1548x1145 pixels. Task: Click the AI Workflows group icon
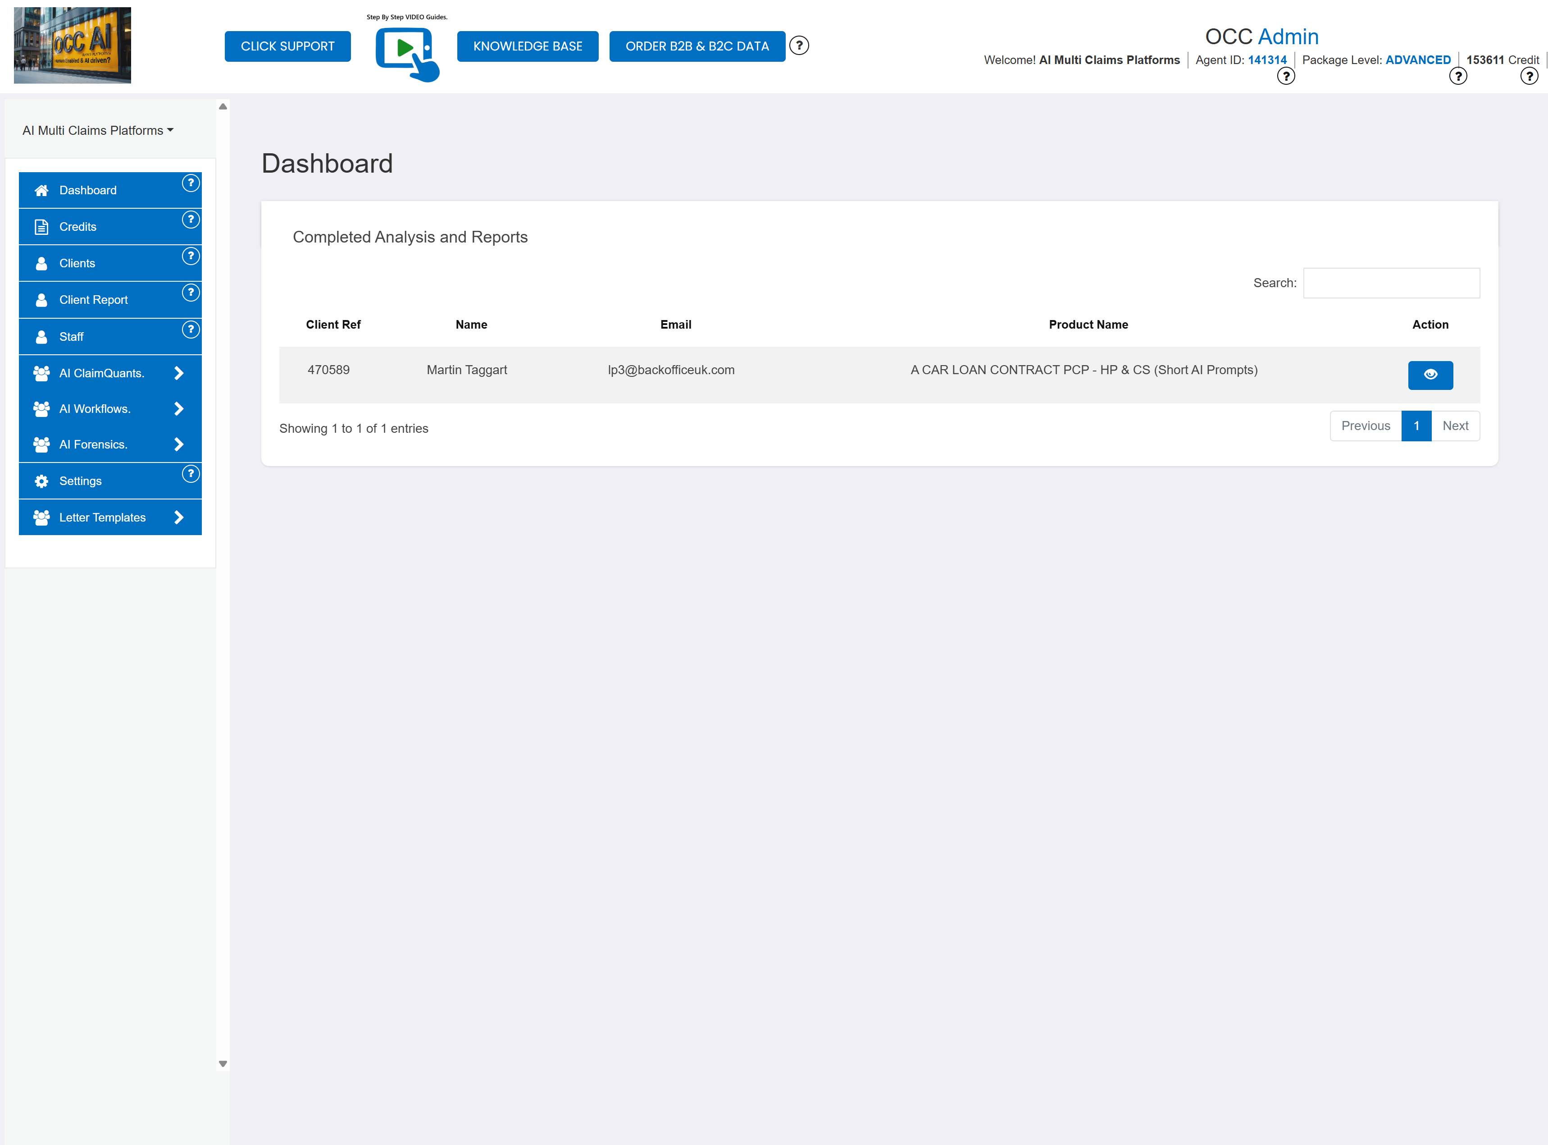point(41,408)
